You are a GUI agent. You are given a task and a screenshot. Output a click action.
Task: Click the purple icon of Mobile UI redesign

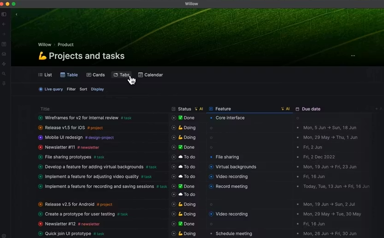pos(41,137)
